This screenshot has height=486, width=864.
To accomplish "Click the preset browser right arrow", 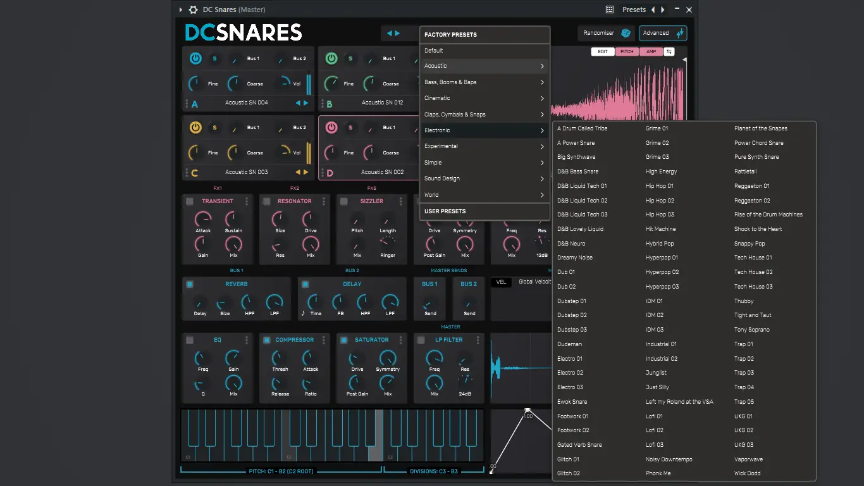I will click(x=397, y=33).
